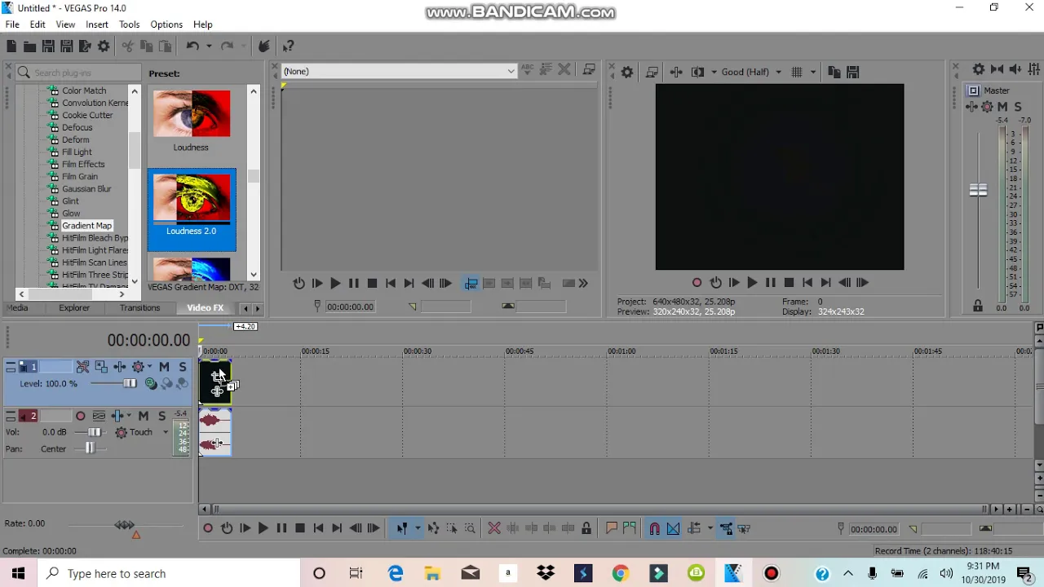
Task: Toggle enable snapping magnet icon
Action: coord(654,529)
